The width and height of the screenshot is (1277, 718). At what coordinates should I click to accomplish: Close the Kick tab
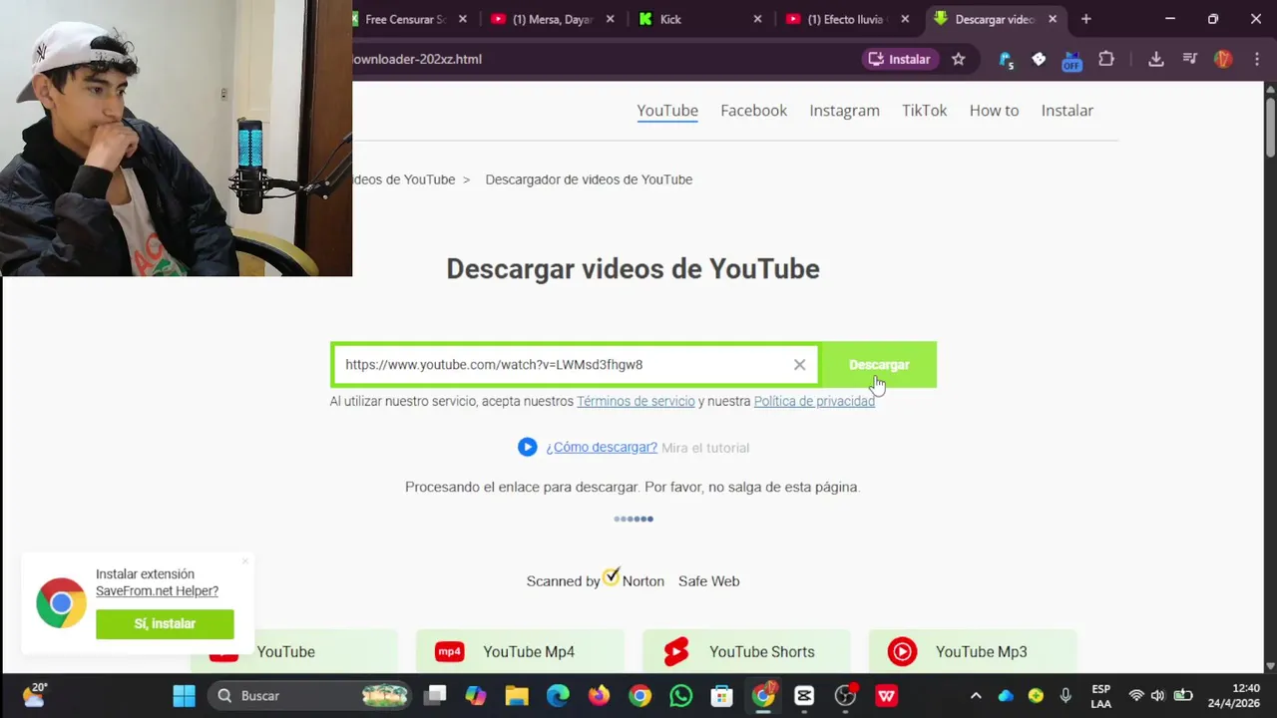click(x=757, y=19)
